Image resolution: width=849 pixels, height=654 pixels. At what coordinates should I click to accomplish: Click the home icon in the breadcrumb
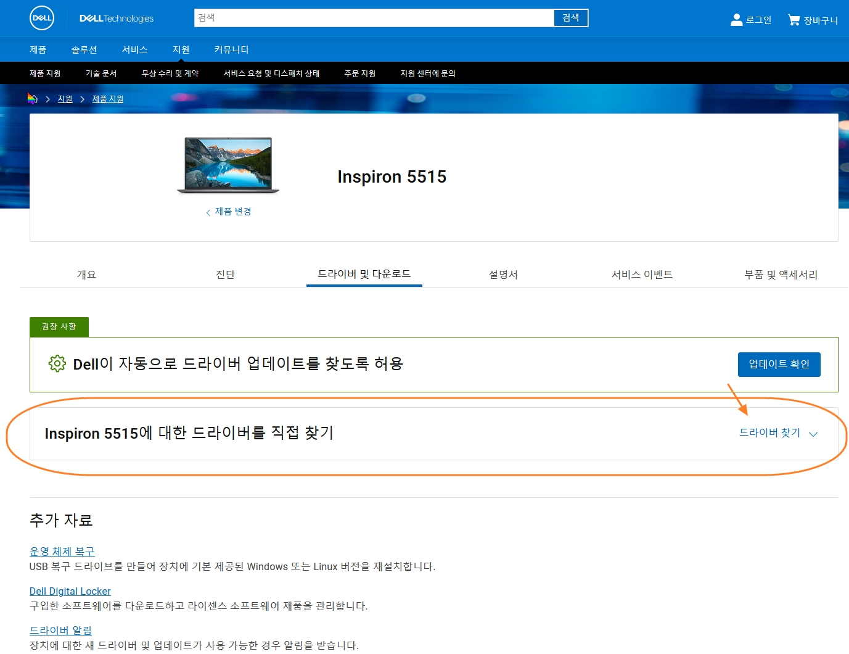pyautogui.click(x=33, y=98)
